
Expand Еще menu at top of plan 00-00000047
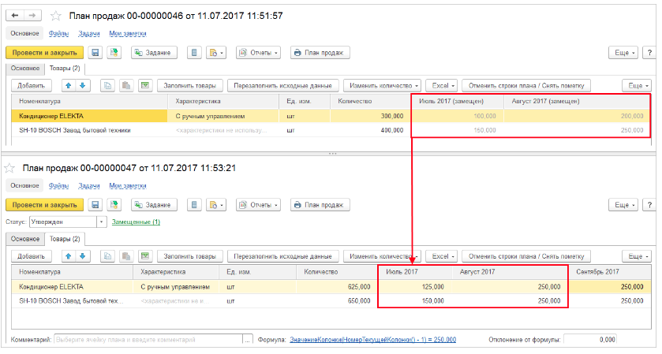pos(623,205)
